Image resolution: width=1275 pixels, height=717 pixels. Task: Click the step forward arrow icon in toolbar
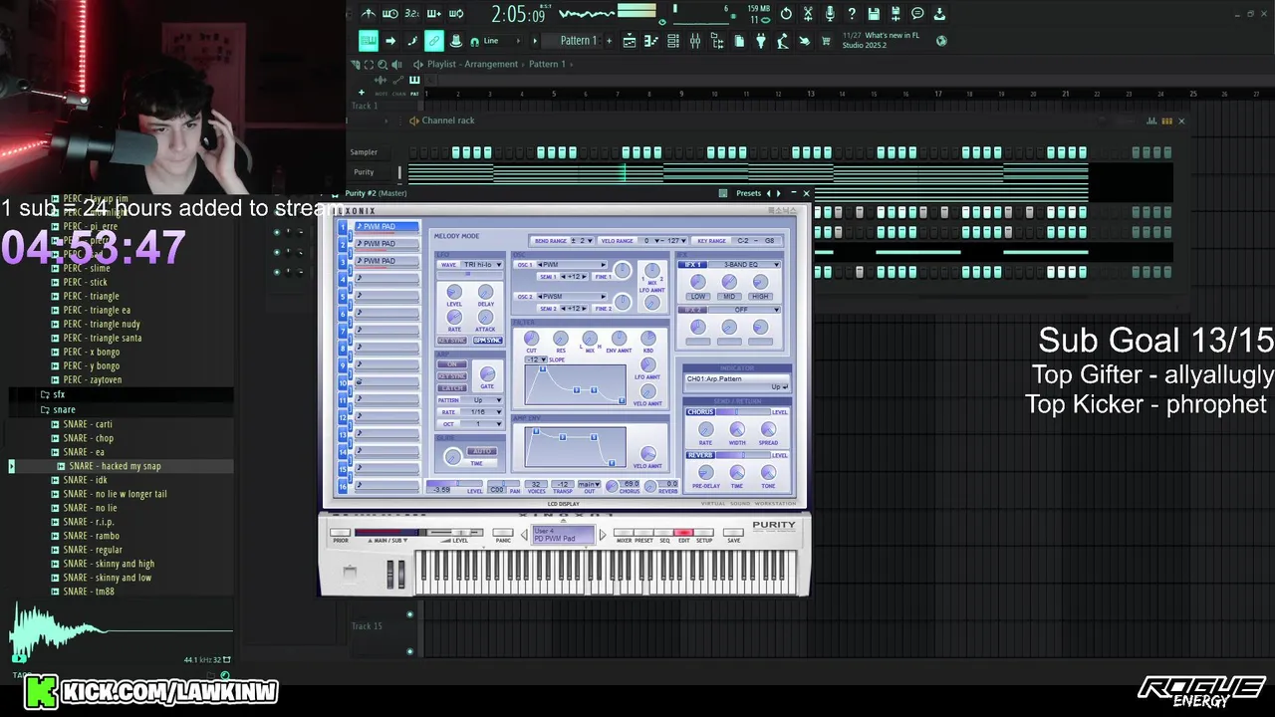pos(390,41)
